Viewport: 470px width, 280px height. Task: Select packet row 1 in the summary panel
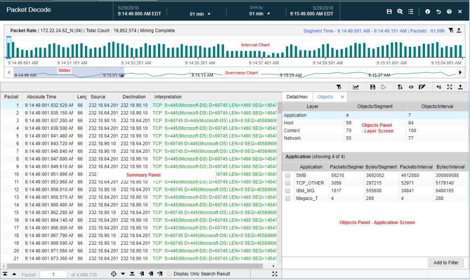point(139,105)
